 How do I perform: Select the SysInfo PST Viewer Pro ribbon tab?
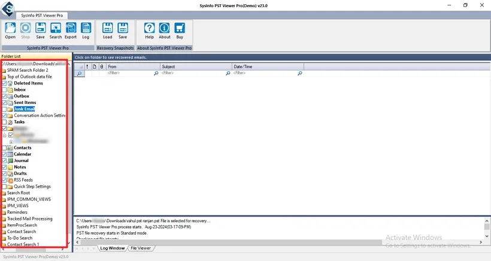click(42, 16)
